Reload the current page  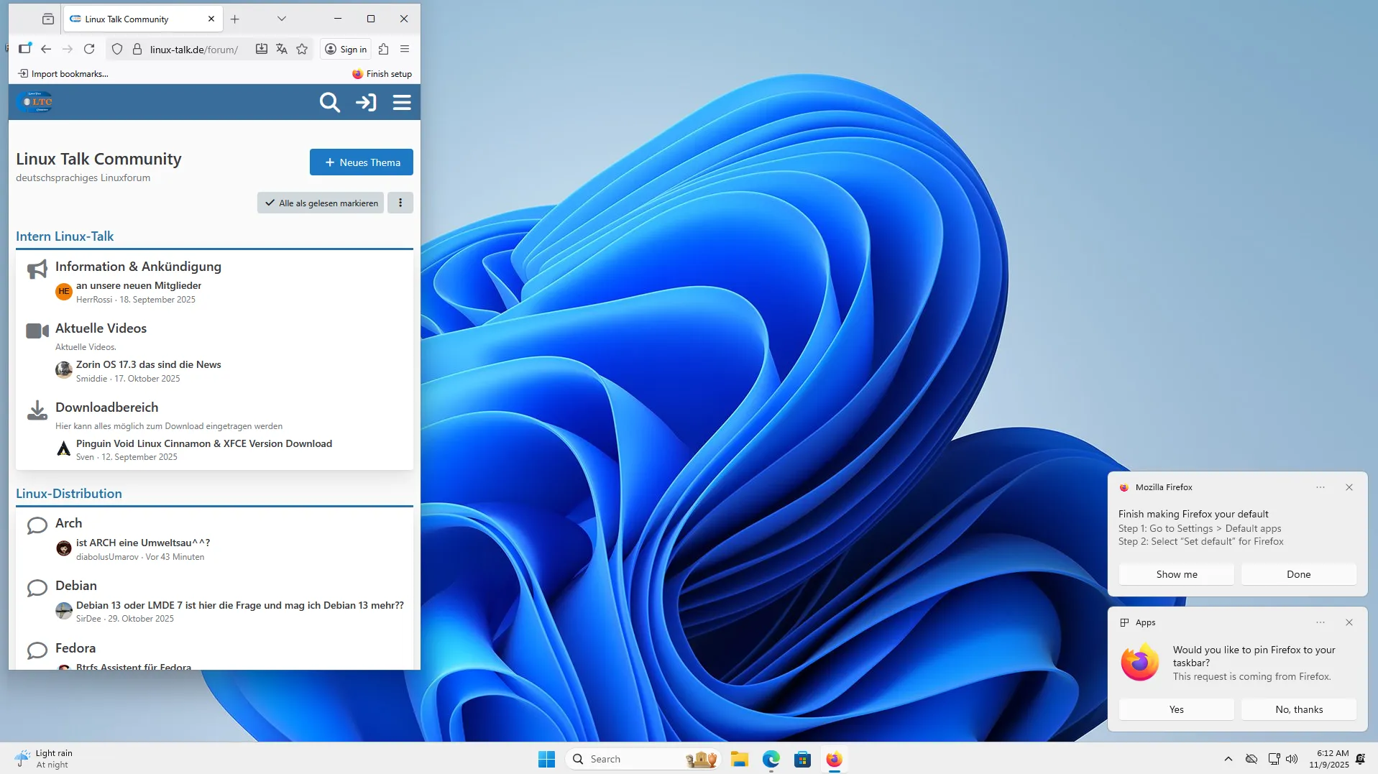click(89, 49)
